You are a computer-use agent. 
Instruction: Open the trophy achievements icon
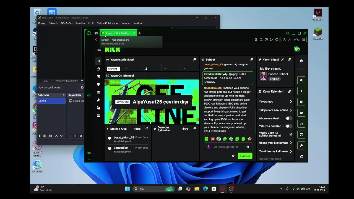98,85
